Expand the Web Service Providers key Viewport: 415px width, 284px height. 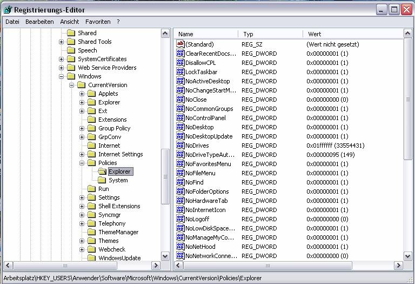(x=62, y=68)
